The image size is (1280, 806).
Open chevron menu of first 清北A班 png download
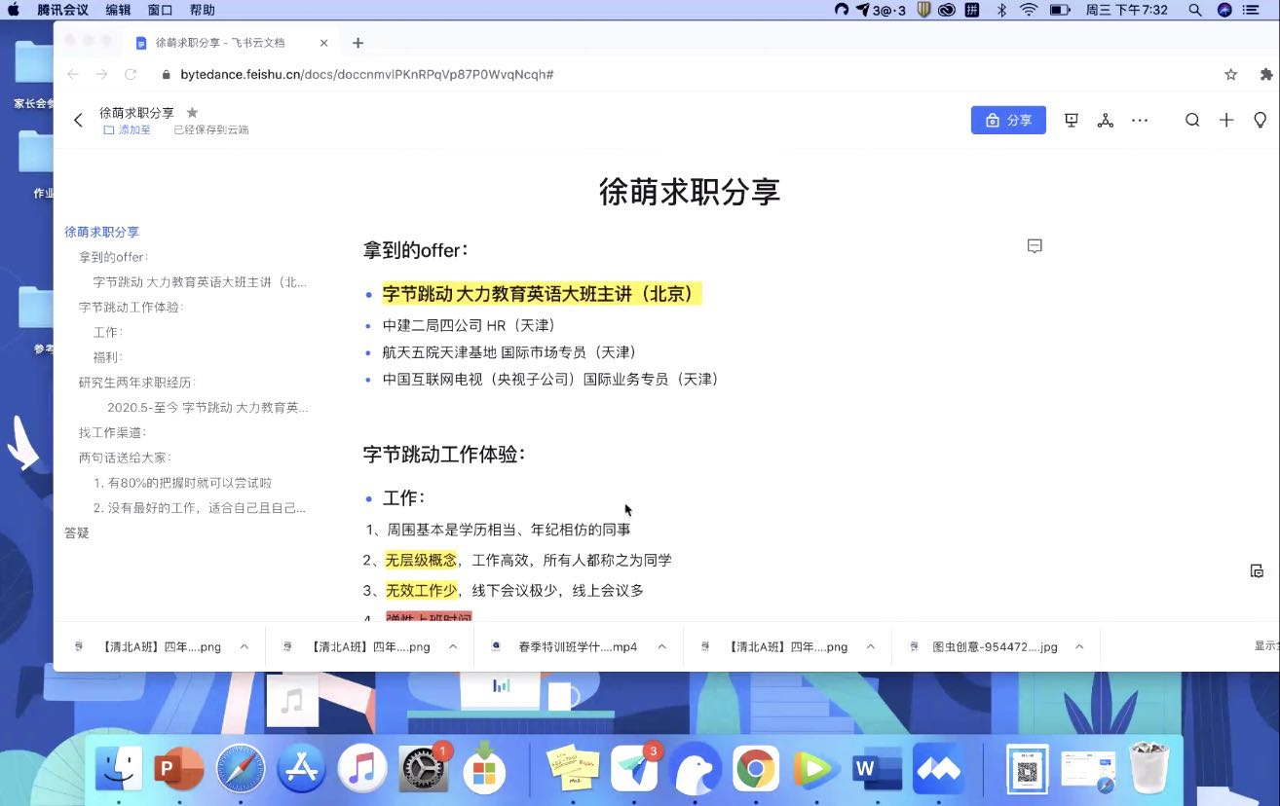point(245,646)
